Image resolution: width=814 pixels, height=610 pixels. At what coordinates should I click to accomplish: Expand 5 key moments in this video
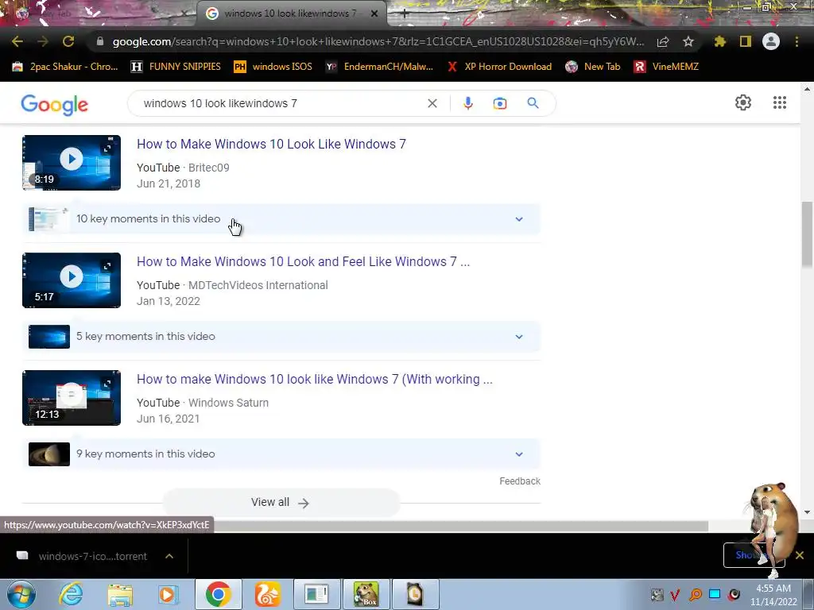281,337
